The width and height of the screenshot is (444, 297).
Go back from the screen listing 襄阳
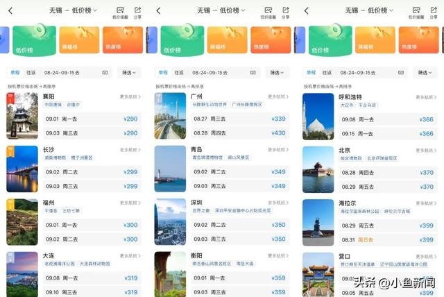[x=10, y=11]
